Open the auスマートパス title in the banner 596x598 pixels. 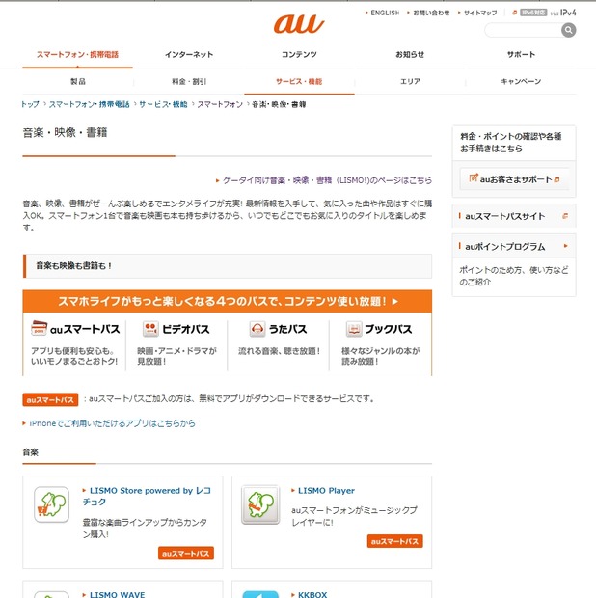click(x=85, y=329)
